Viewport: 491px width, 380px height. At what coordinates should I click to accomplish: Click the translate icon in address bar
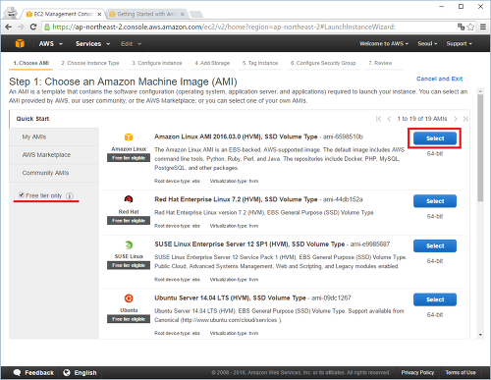pyautogui.click(x=461, y=27)
